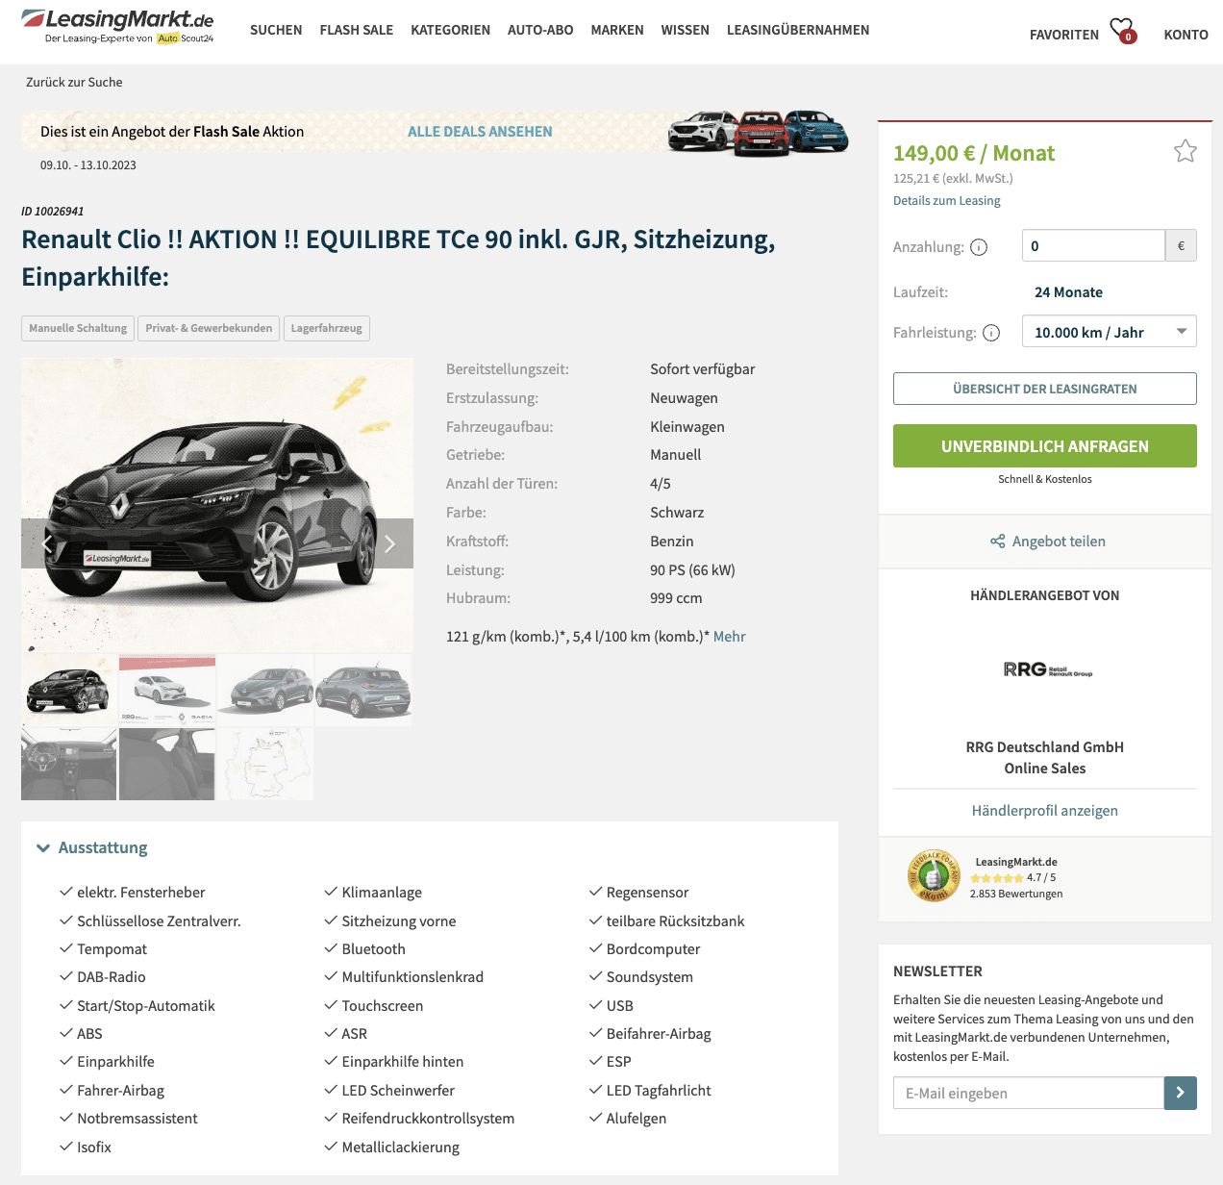Open ÜBERSICHT DER LEASINGRATEN

click(1044, 389)
